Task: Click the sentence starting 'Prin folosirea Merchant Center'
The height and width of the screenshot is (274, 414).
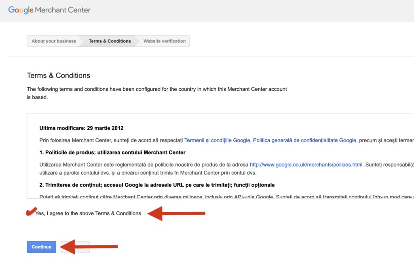Action: tap(226, 140)
